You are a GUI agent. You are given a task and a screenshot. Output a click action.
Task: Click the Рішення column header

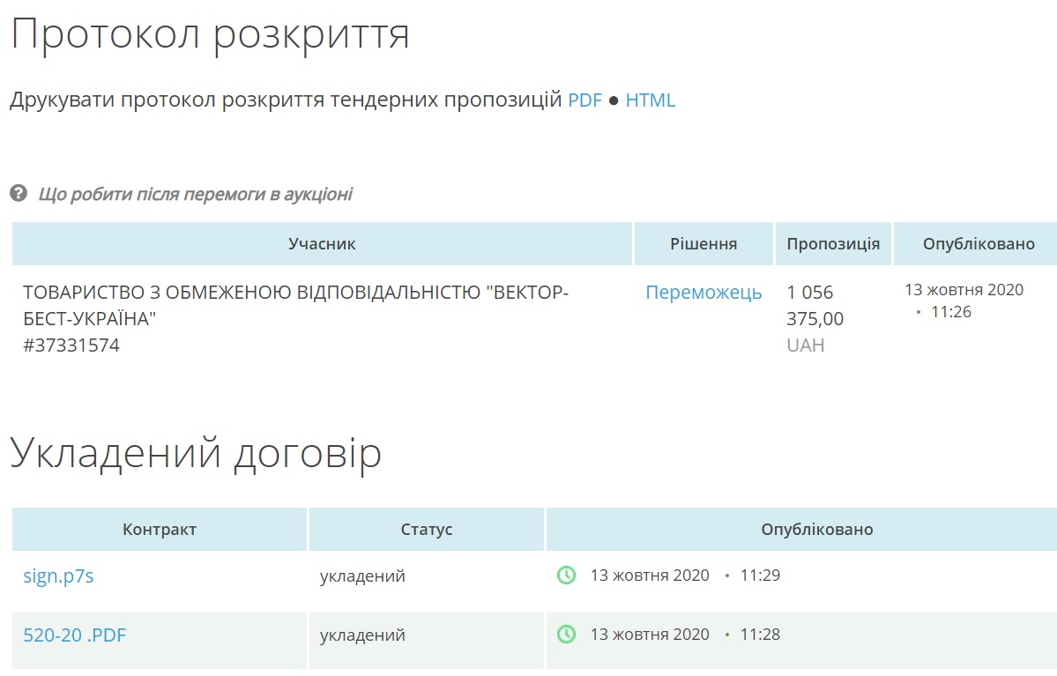pyautogui.click(x=703, y=244)
